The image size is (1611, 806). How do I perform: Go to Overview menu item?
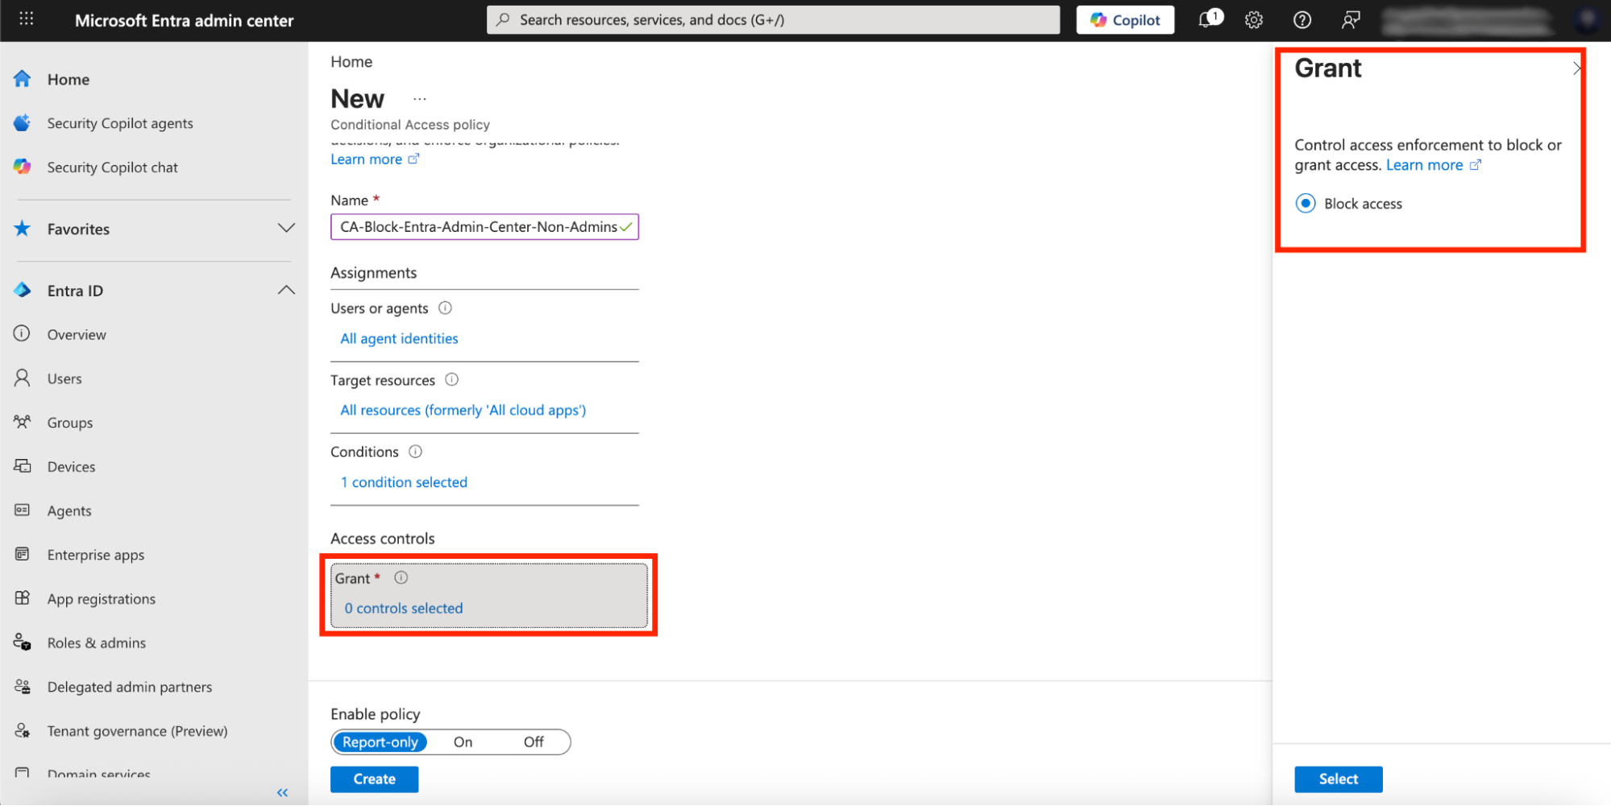[77, 334]
